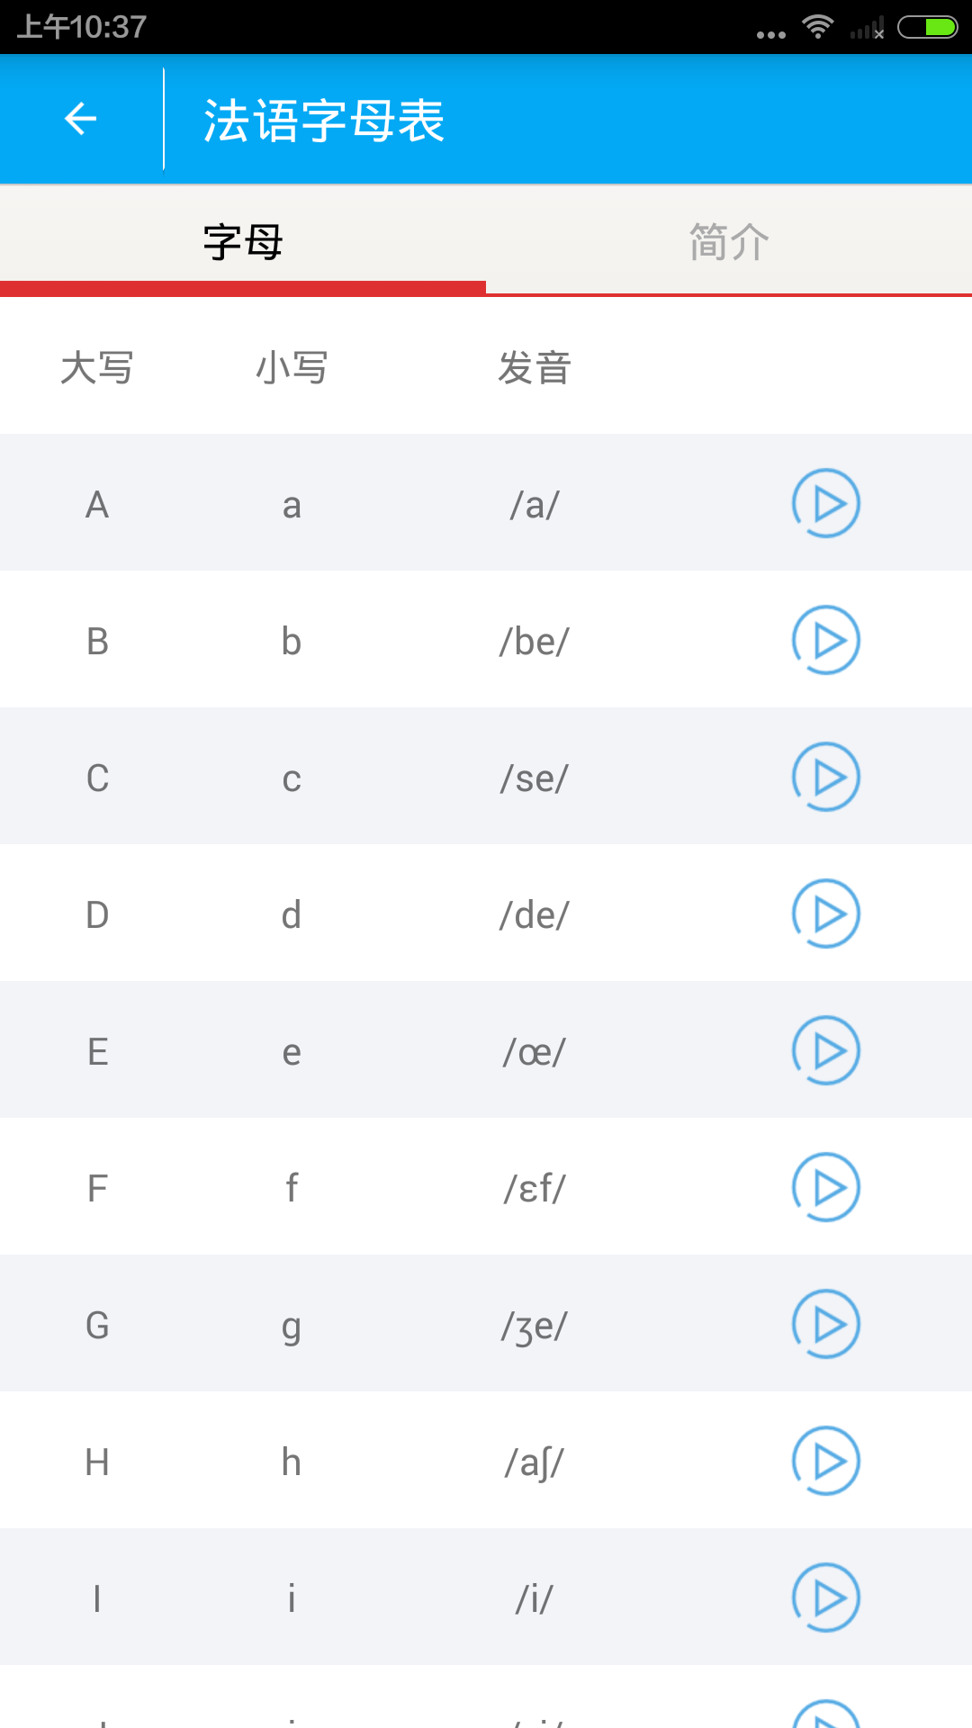Tap the 发音 column header
The height and width of the screenshot is (1728, 972).
[x=535, y=368]
